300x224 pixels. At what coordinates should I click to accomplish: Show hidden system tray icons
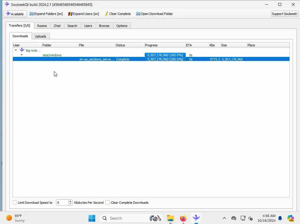[224, 218]
